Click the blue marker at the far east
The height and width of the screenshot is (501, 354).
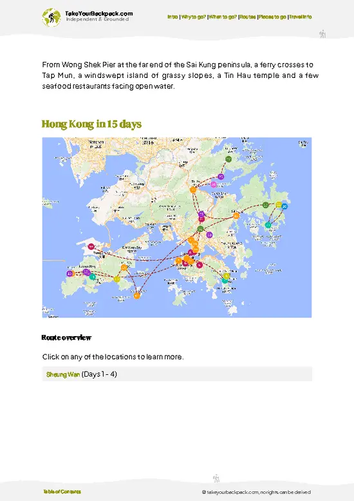pos(284,206)
